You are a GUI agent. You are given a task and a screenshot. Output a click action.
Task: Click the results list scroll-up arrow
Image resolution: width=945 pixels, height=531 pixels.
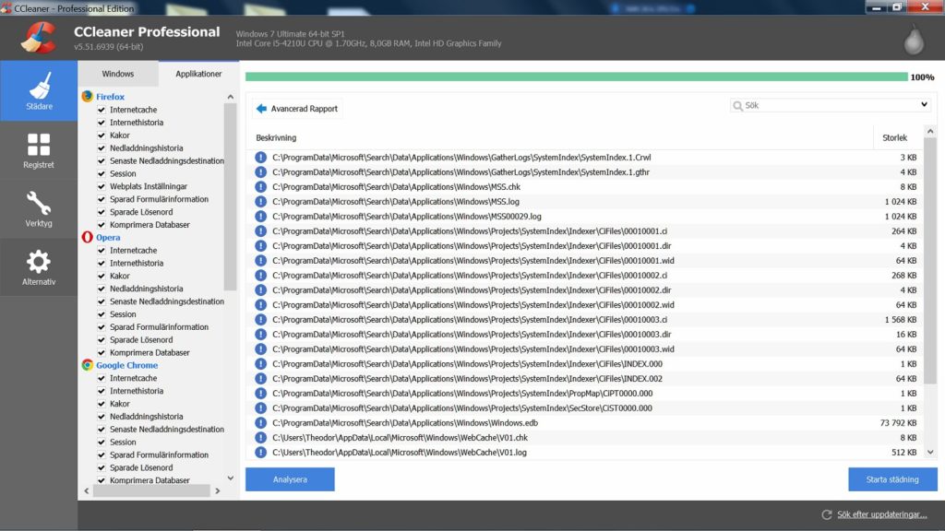pos(930,131)
